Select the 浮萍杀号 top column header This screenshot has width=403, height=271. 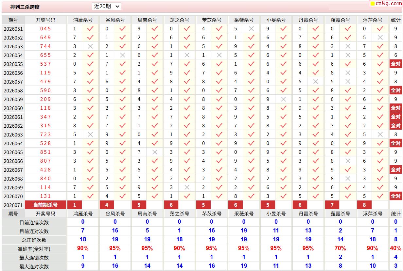tap(373, 20)
